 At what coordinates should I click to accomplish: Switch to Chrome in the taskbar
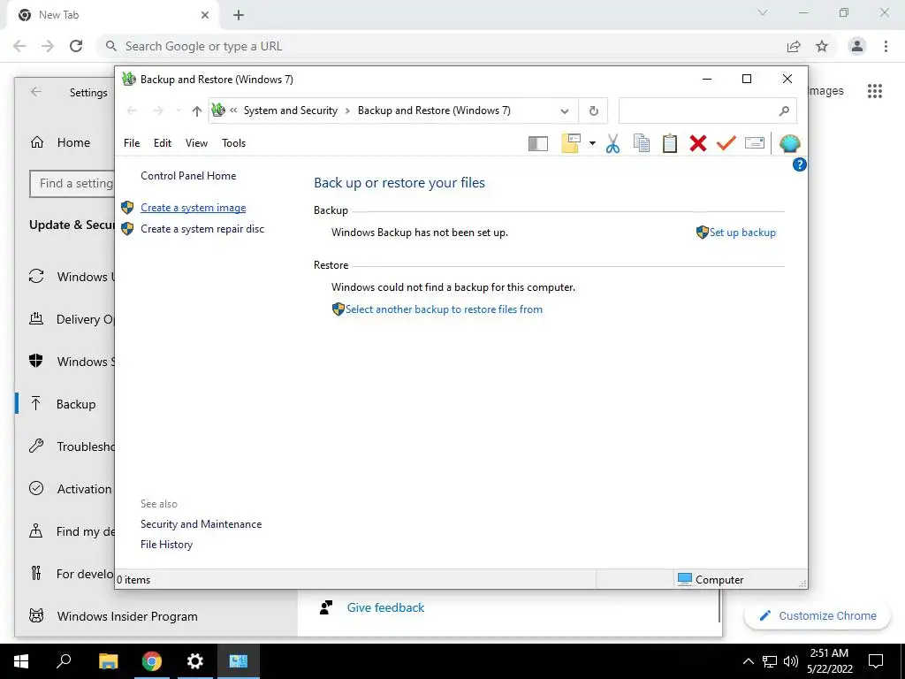tap(152, 661)
